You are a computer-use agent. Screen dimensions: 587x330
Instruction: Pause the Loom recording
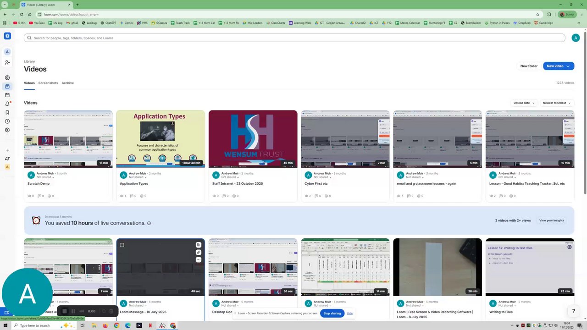pyautogui.click(x=73, y=311)
